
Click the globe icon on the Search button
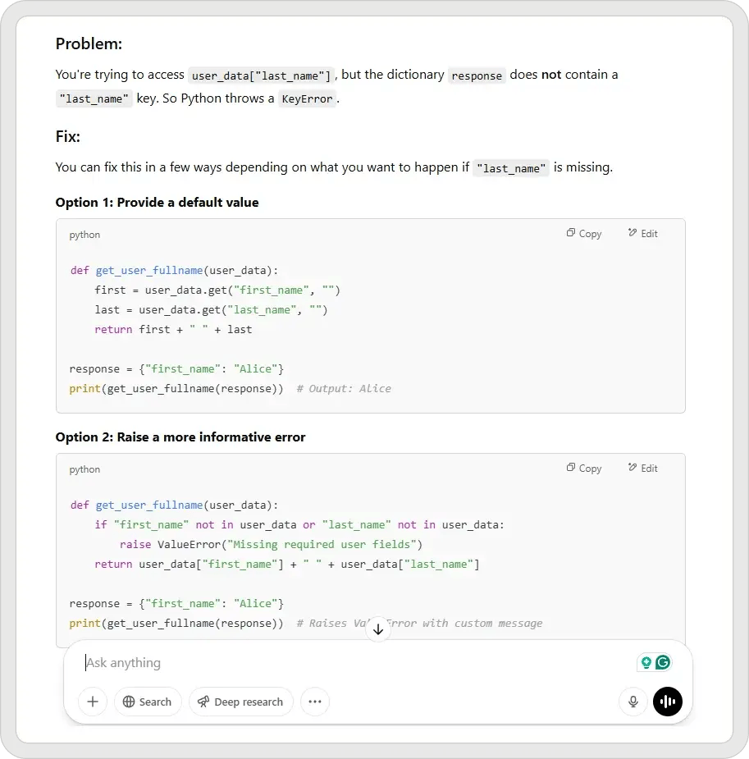point(130,702)
